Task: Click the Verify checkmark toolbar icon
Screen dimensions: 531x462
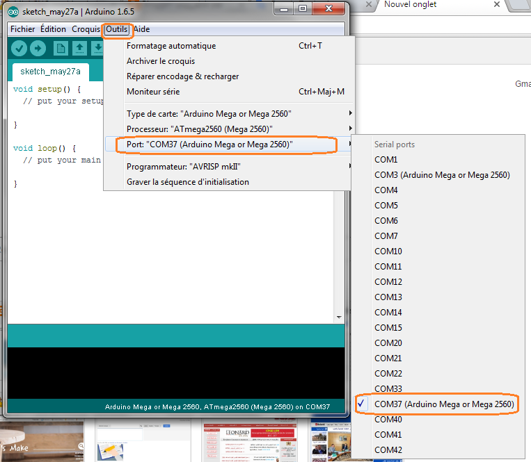Action: [x=19, y=49]
